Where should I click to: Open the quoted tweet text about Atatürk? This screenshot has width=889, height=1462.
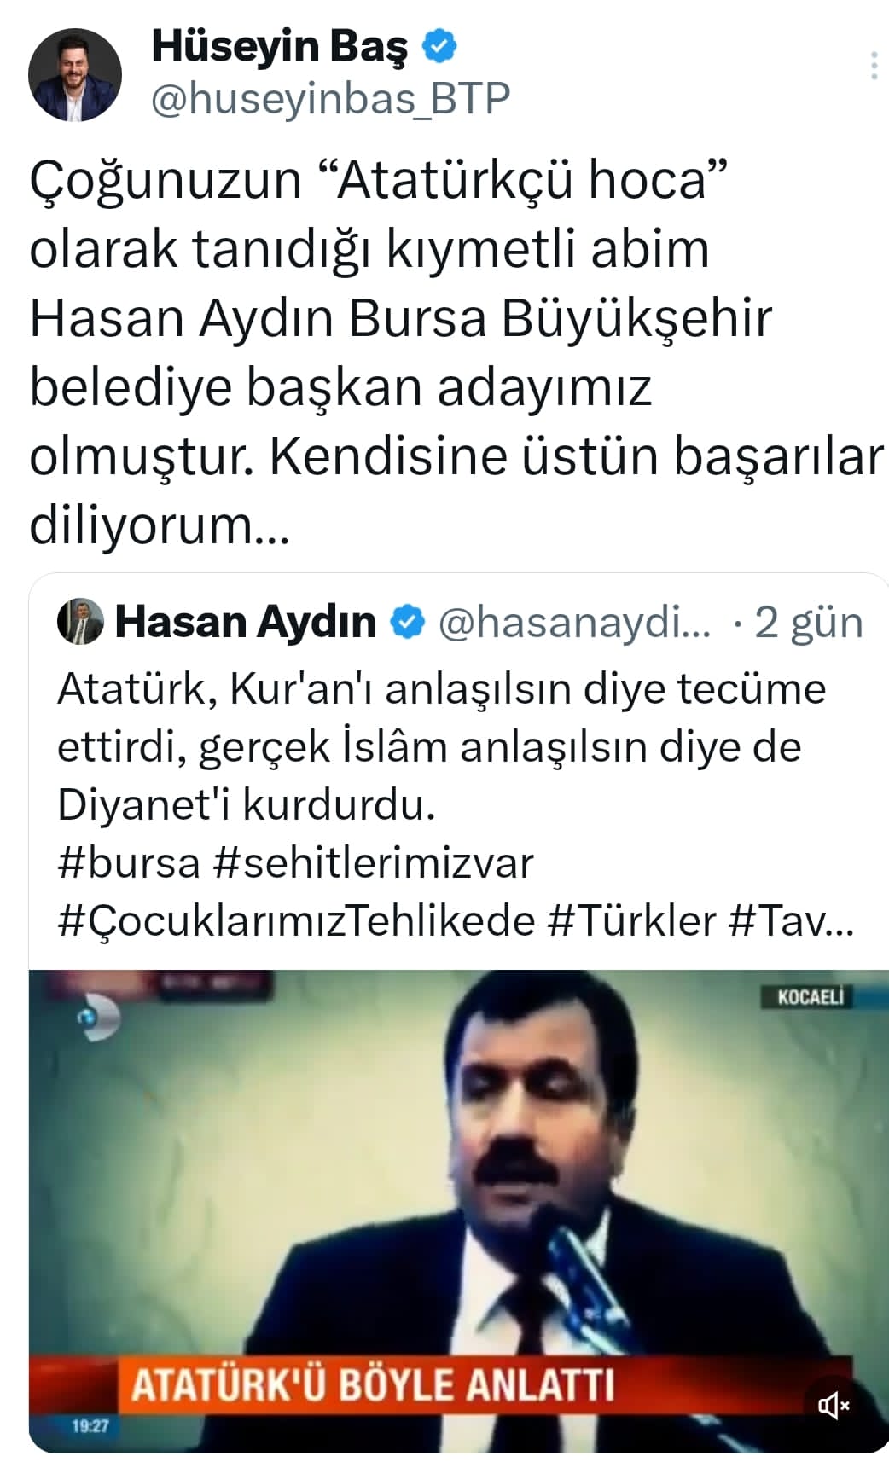442,746
